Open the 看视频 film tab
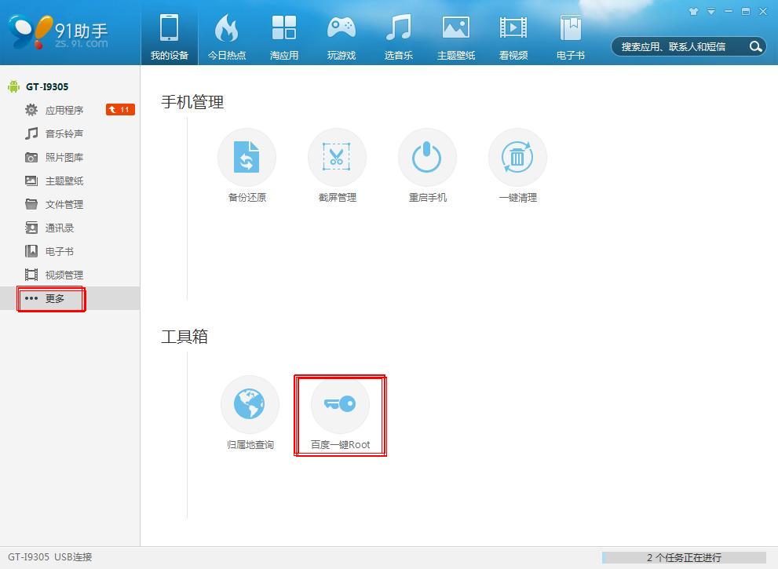Image resolution: width=778 pixels, height=569 pixels. pyautogui.click(x=513, y=37)
